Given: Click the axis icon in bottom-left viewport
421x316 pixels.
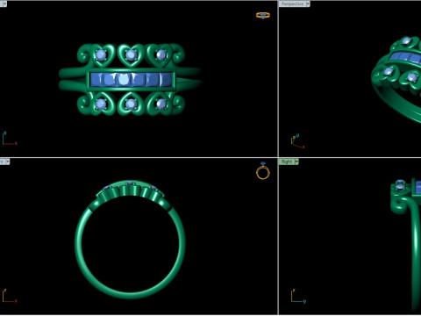Looking at the screenshot, I should click(x=10, y=296).
